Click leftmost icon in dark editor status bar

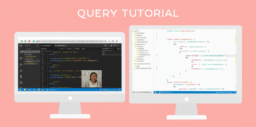point(20,90)
